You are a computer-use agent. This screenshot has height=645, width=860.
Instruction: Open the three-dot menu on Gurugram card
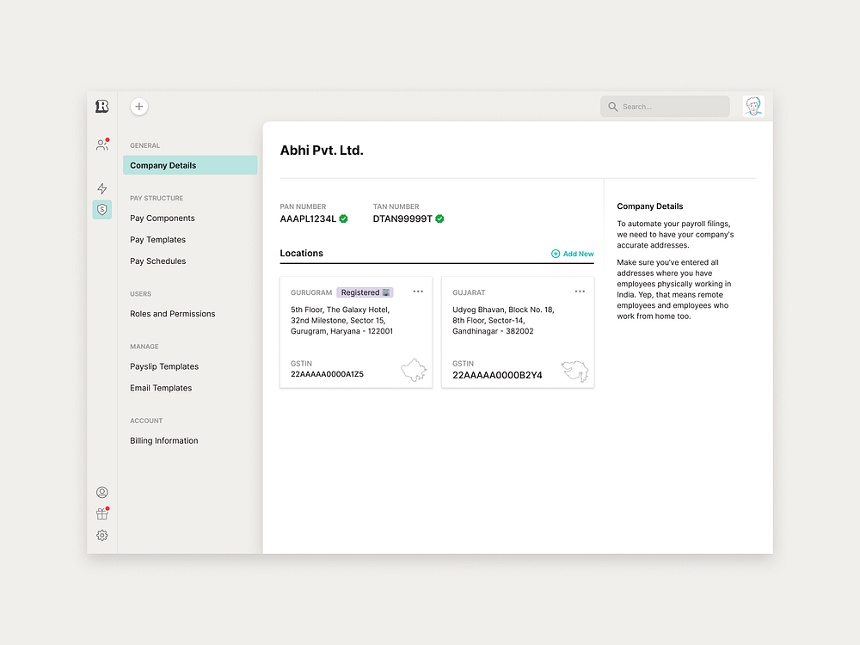(418, 292)
